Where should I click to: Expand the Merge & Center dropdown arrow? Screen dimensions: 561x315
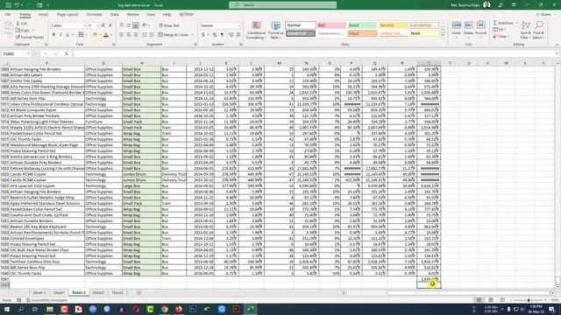[x=193, y=35]
